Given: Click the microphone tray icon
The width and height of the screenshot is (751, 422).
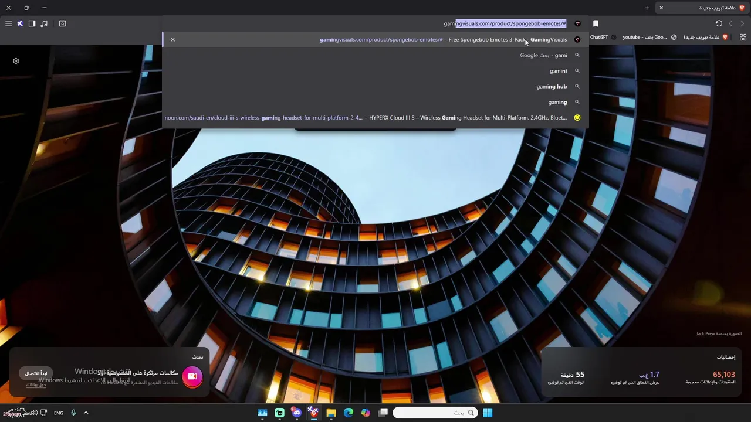Looking at the screenshot, I should coord(73,413).
